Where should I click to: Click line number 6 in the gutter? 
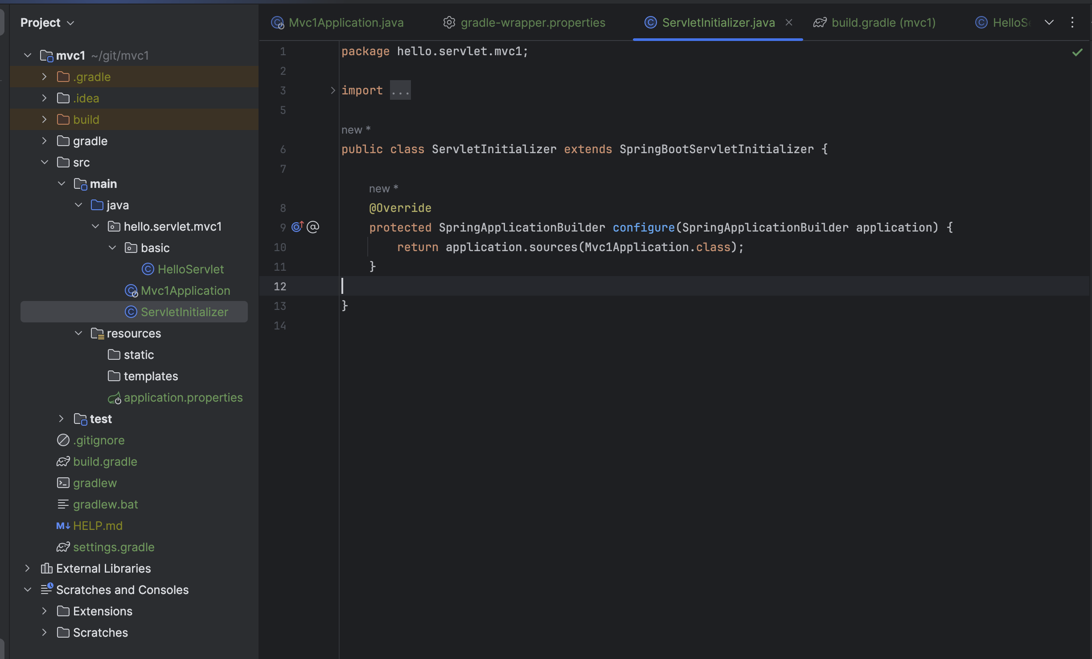(x=283, y=149)
